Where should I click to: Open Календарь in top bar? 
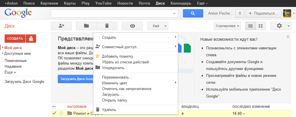click(x=181, y=3)
